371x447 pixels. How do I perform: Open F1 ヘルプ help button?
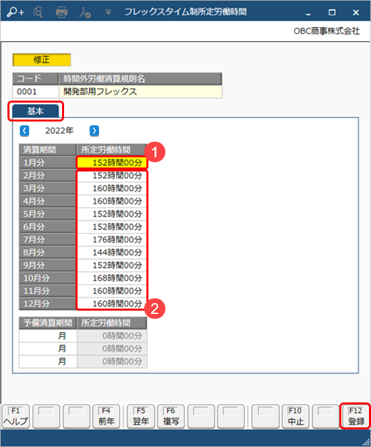[16, 416]
